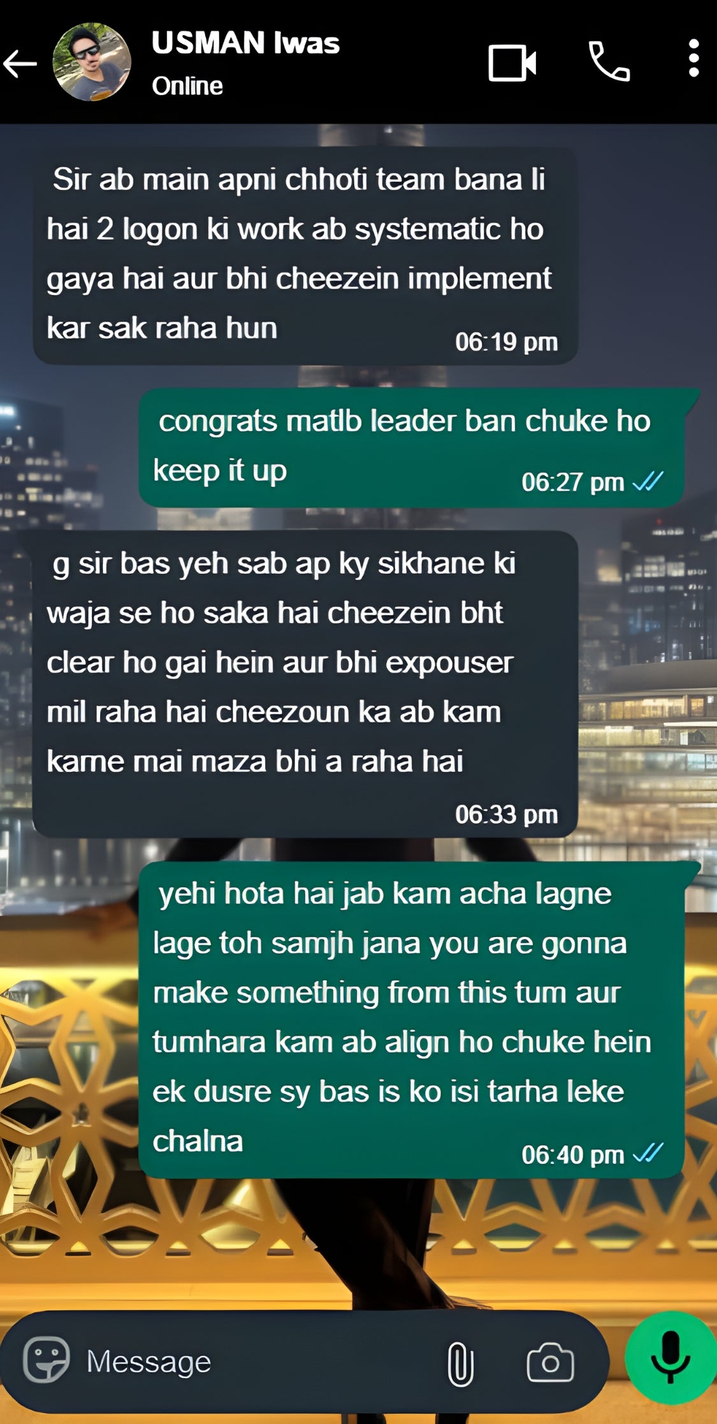The image size is (717, 1424).
Task: Open the camera from the message bar
Action: [550, 1362]
